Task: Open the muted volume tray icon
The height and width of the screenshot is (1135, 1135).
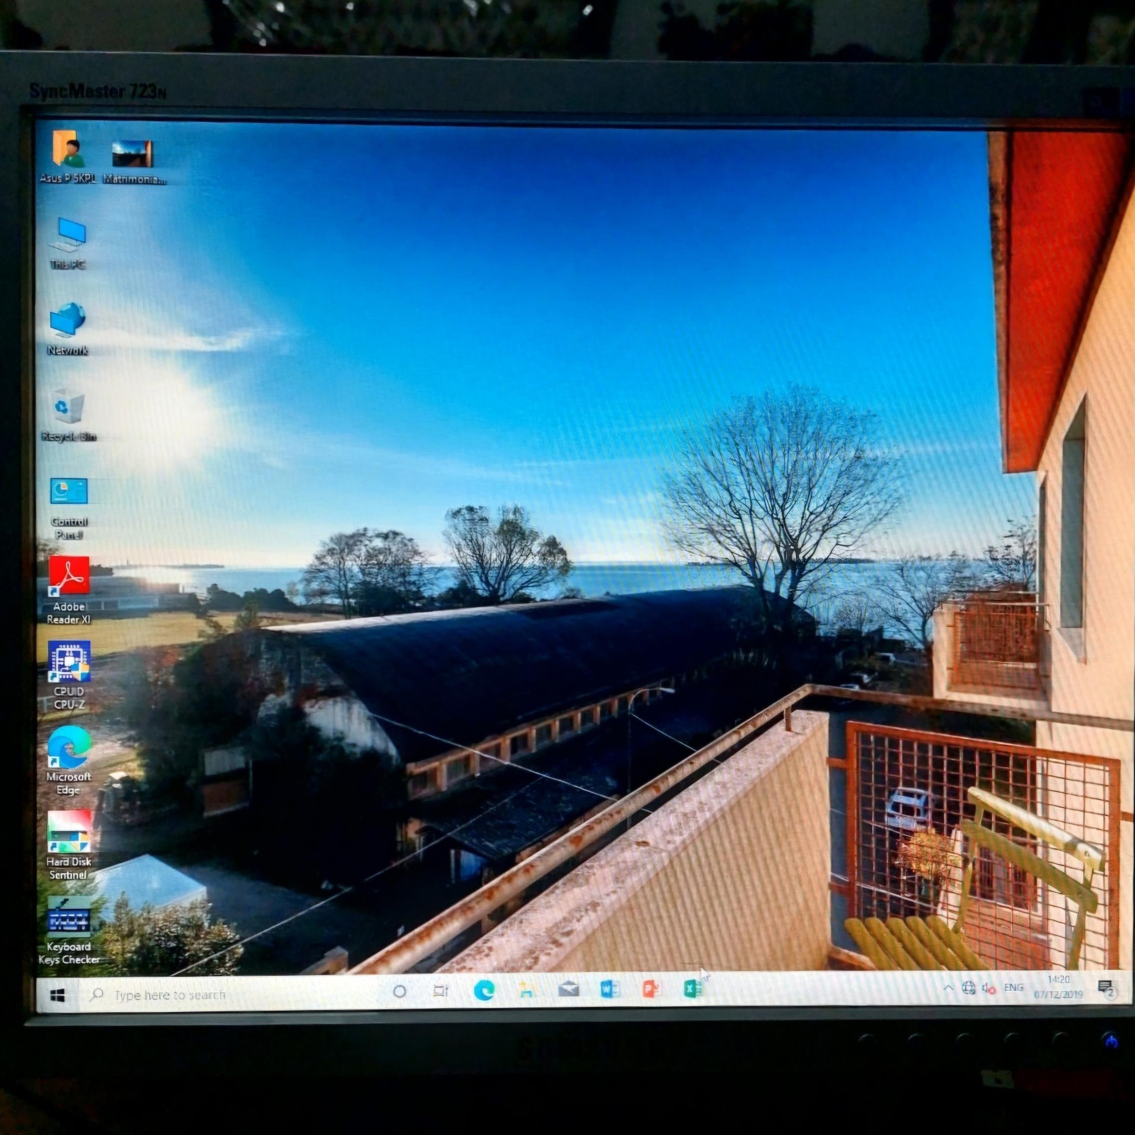Action: pyautogui.click(x=989, y=988)
